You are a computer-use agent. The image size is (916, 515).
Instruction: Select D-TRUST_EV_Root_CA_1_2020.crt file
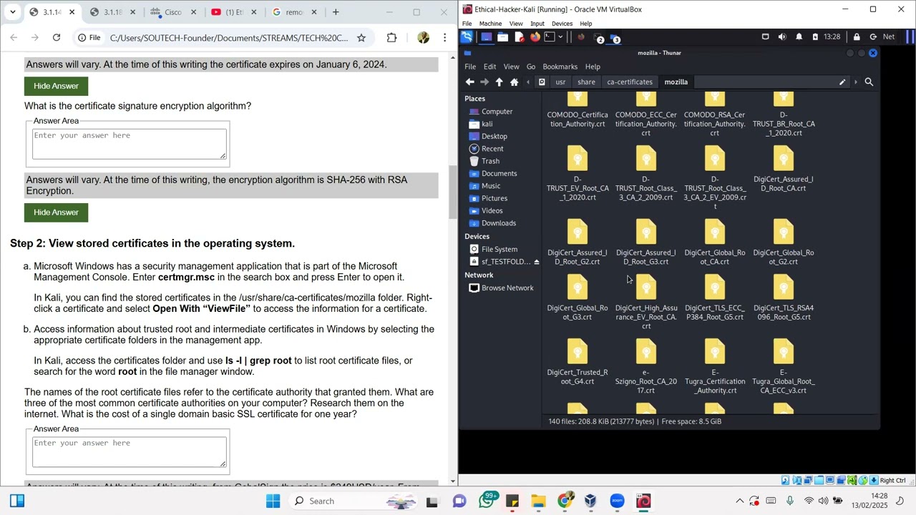[x=578, y=174]
